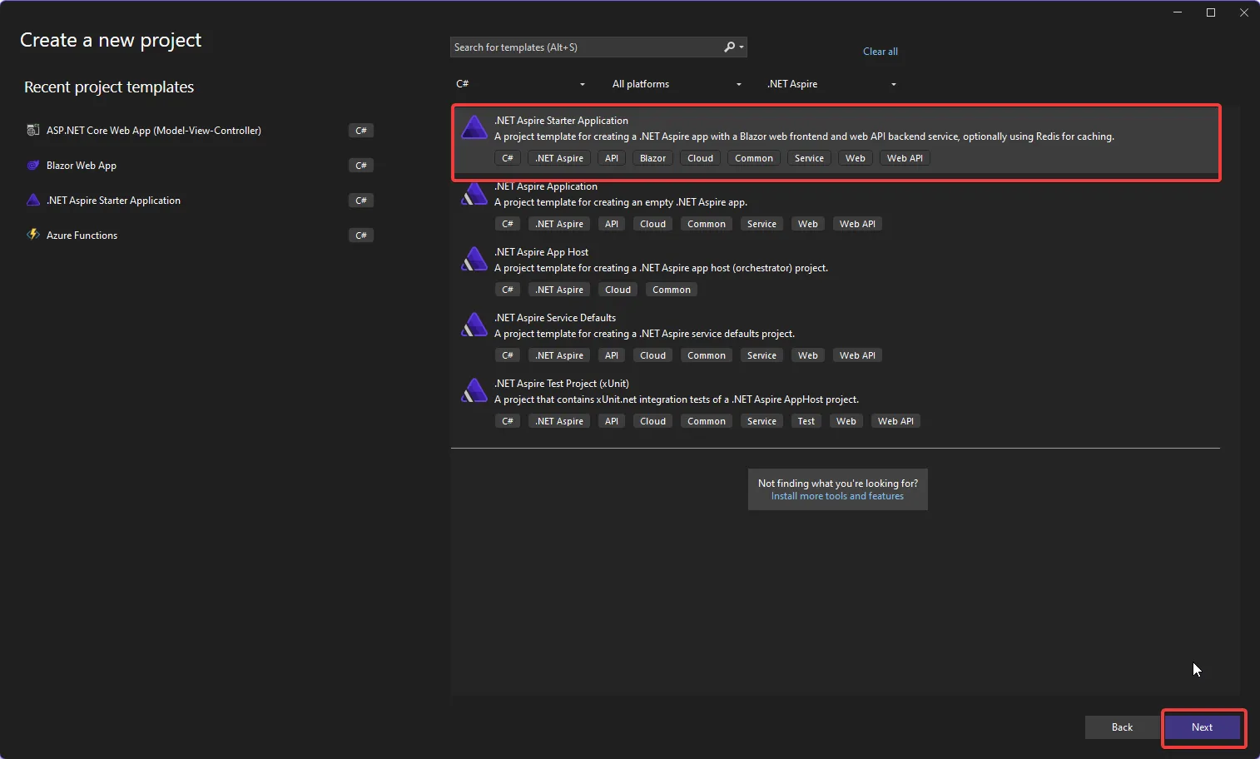Click the .NET Aspire Test Project (xUnit) icon

(474, 390)
